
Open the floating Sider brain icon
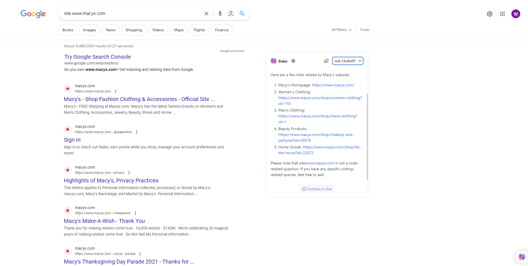click(x=521, y=257)
